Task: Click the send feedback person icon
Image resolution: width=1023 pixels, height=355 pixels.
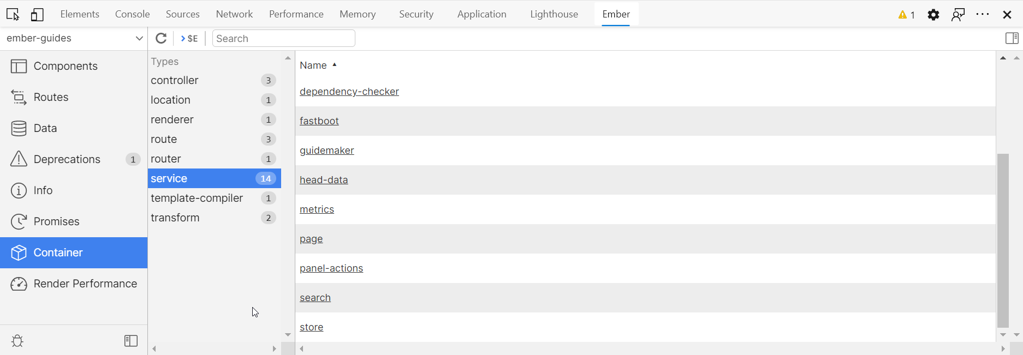Action: 958,15
